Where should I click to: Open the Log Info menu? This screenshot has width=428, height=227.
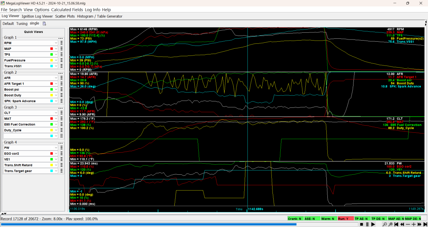(92, 10)
